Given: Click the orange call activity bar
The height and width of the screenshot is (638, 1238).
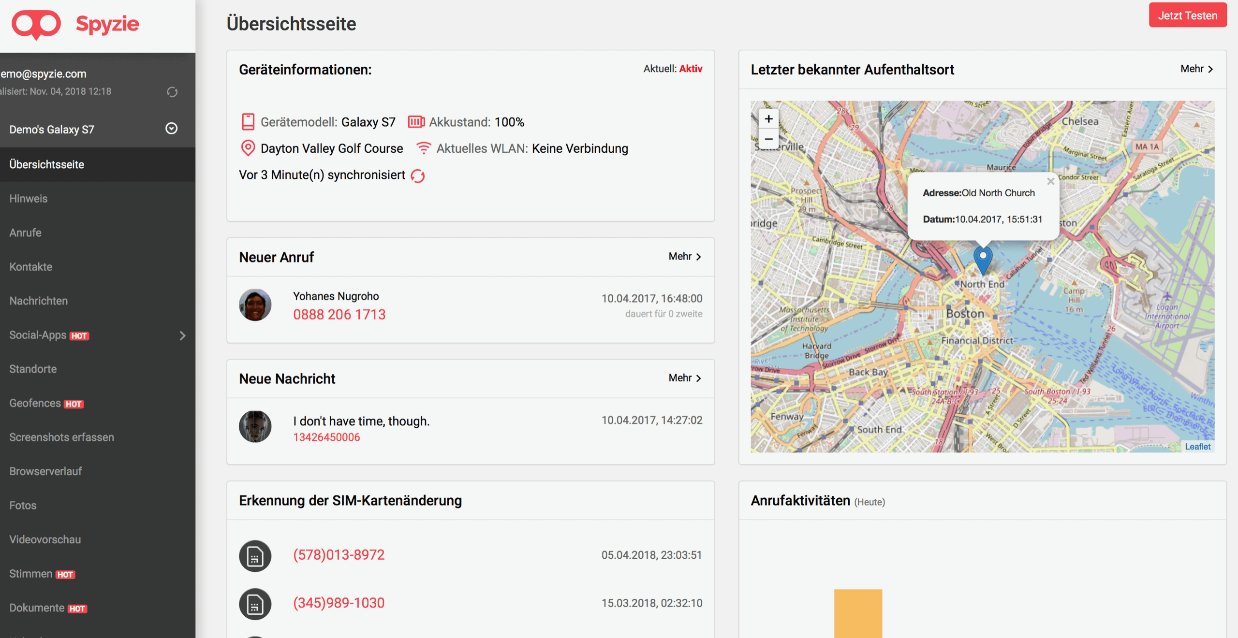Looking at the screenshot, I should (x=858, y=613).
